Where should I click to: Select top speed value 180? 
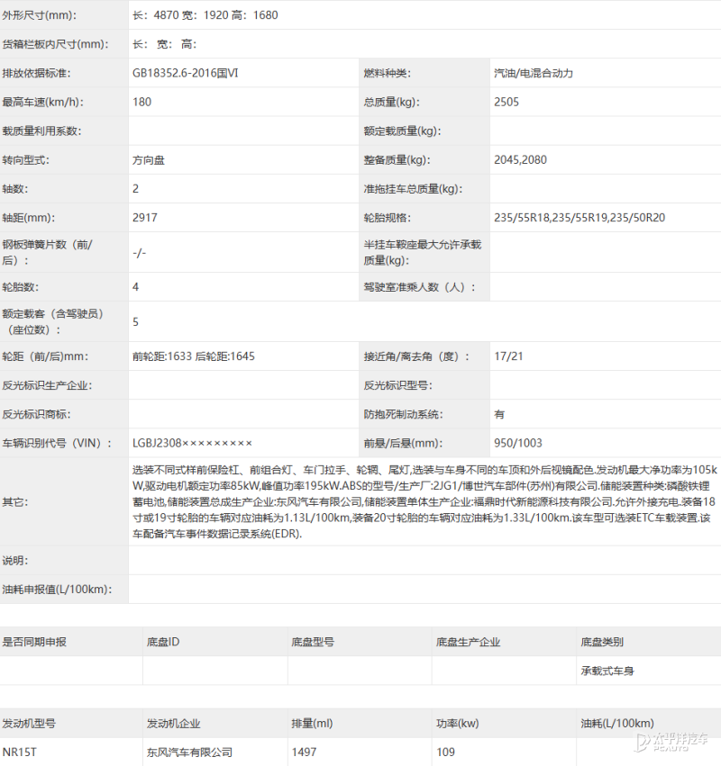coord(141,102)
